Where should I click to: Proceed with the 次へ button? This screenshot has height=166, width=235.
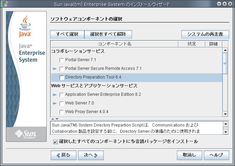[x=91, y=155]
